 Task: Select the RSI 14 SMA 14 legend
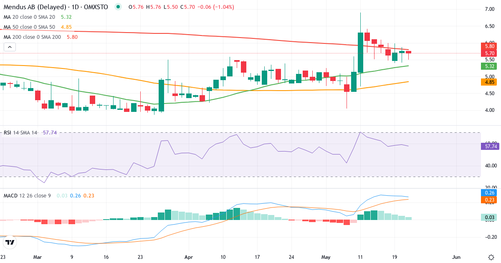(x=20, y=133)
